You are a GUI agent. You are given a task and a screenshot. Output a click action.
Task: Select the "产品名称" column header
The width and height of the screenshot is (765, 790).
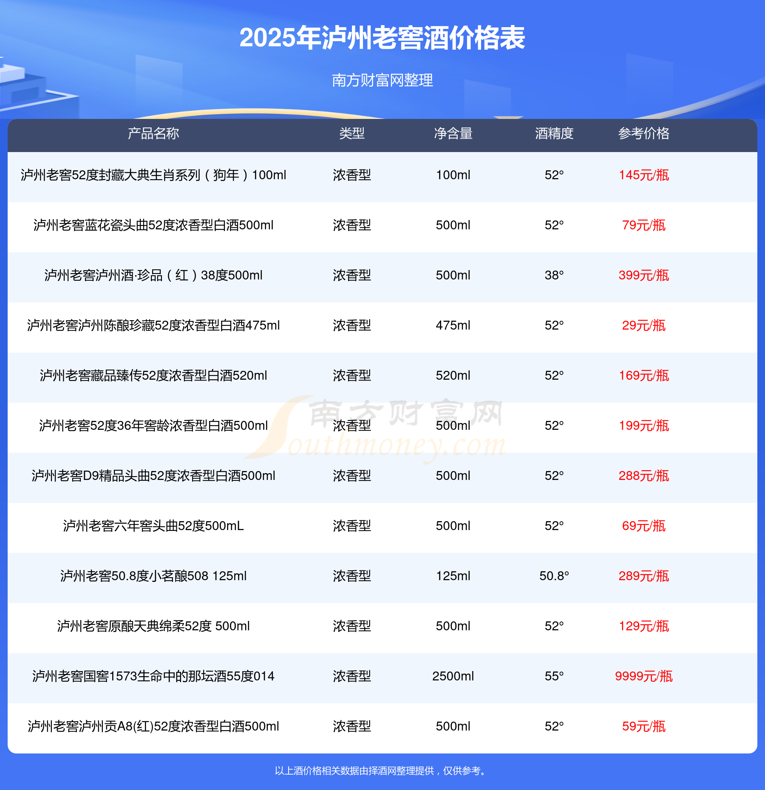[153, 133]
